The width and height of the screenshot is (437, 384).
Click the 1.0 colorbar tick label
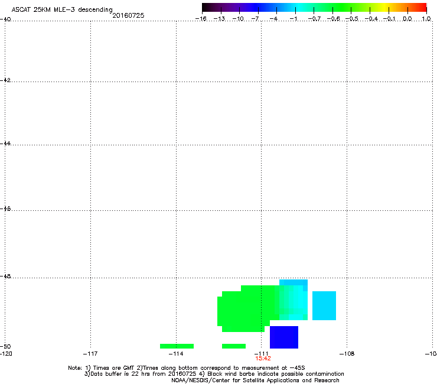click(426, 19)
